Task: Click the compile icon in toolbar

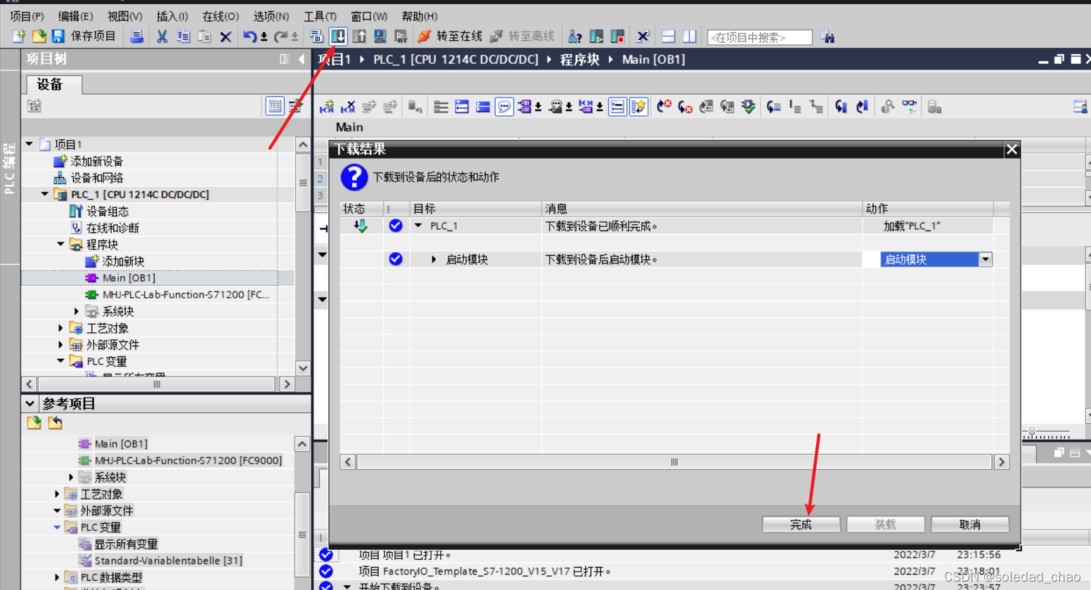Action: (317, 36)
